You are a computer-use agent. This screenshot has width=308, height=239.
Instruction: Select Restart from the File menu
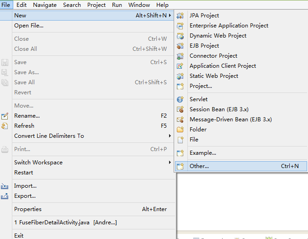tap(87, 173)
